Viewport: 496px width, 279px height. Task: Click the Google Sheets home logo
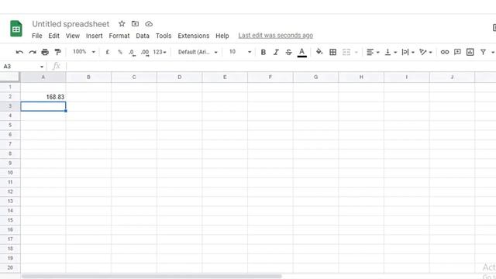click(16, 29)
